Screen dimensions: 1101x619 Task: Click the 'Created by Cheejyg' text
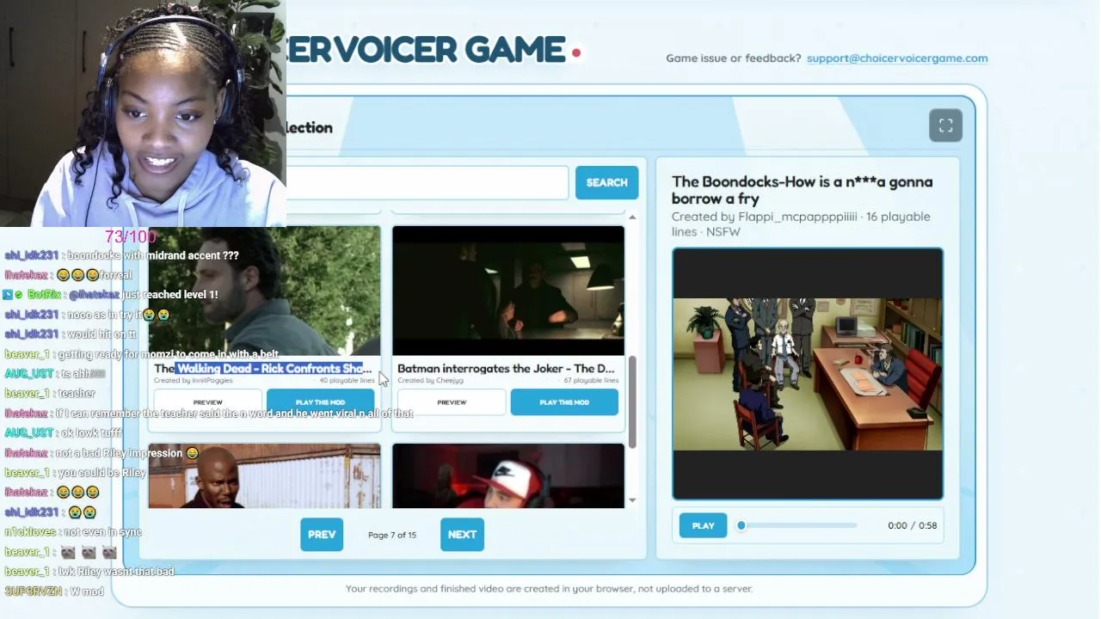[430, 380]
